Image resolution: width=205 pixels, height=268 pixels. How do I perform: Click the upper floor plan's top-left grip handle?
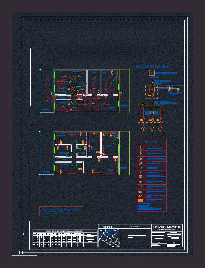tap(40, 69)
